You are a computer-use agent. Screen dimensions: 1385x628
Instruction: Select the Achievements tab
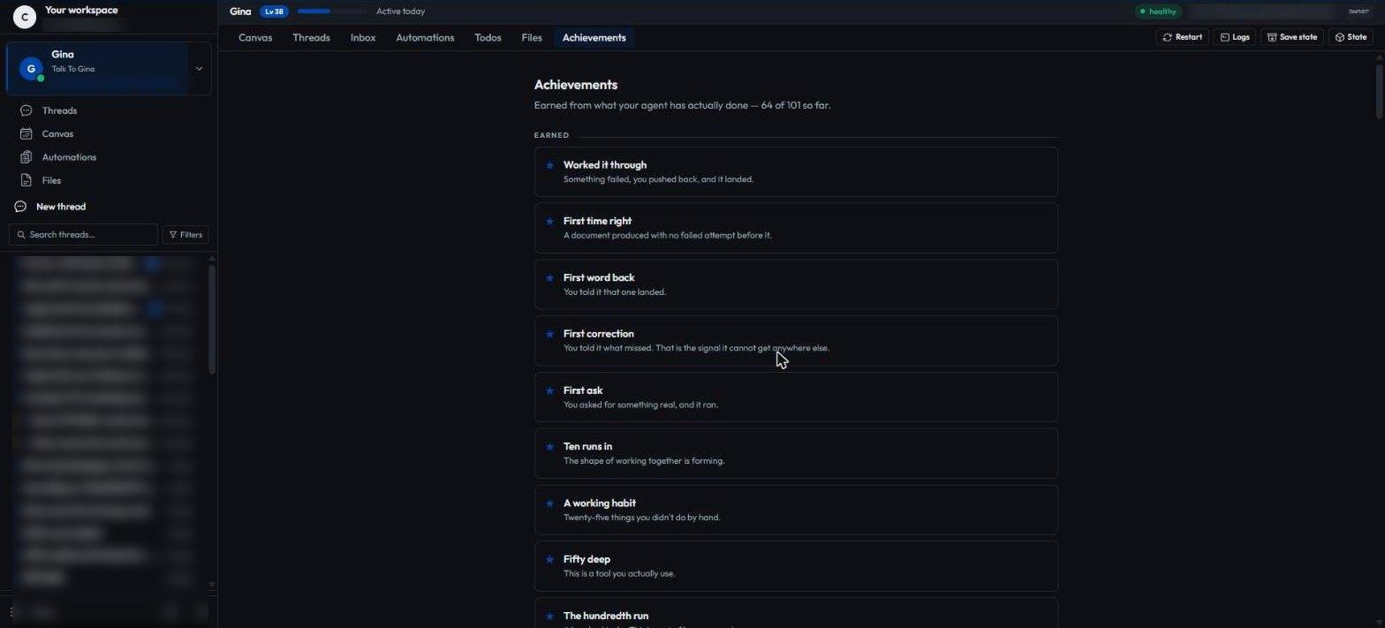594,38
